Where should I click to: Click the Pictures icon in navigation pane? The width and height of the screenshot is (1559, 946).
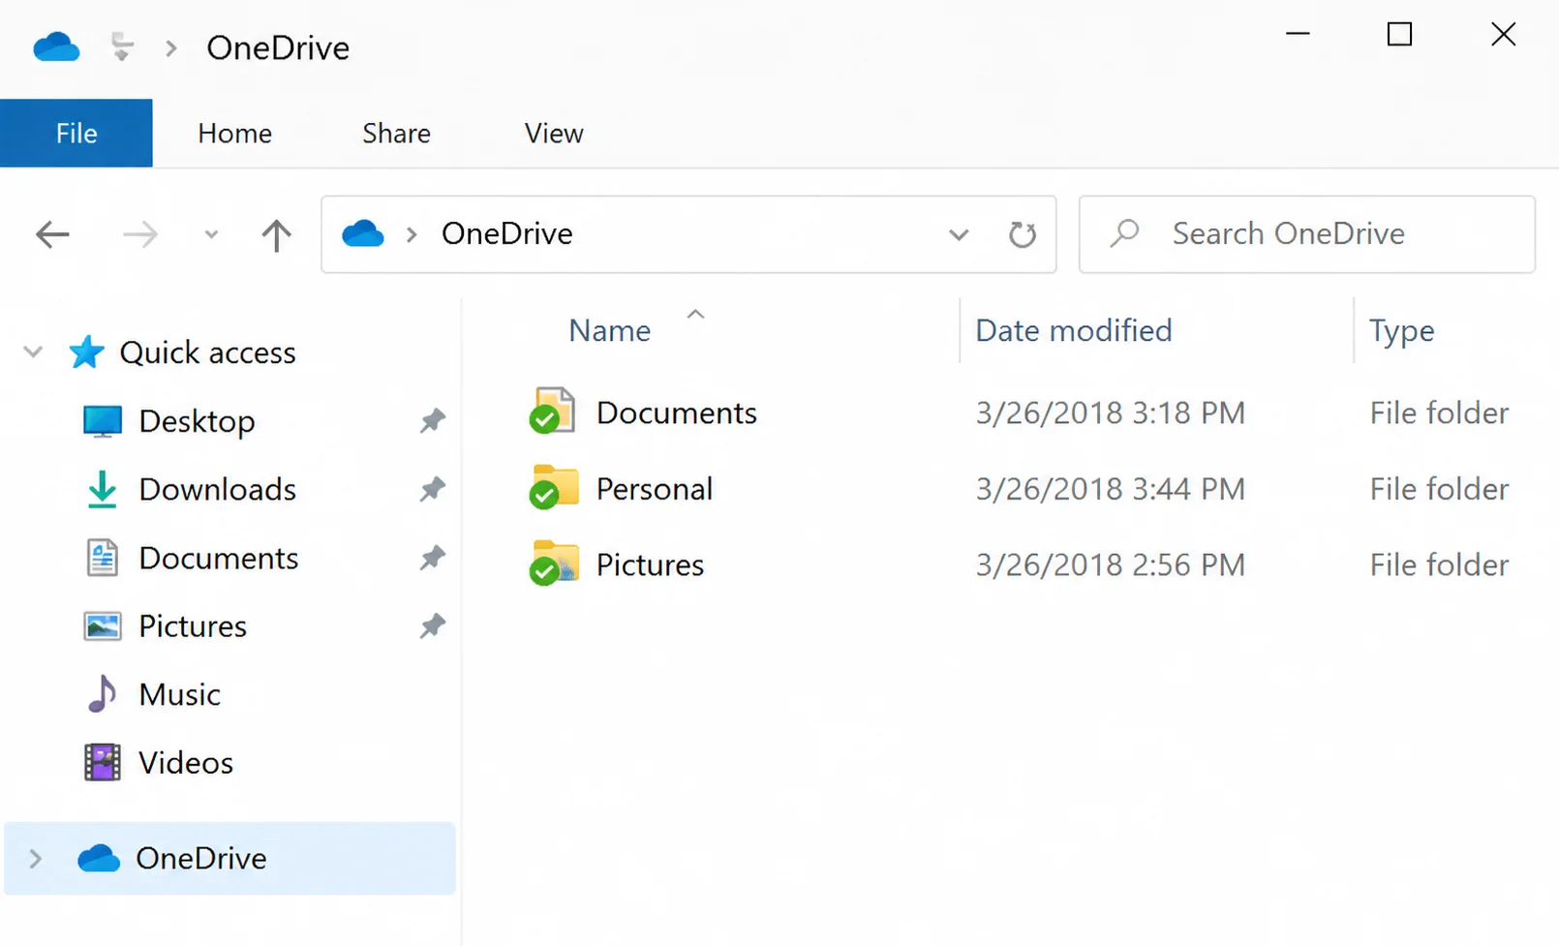102,626
